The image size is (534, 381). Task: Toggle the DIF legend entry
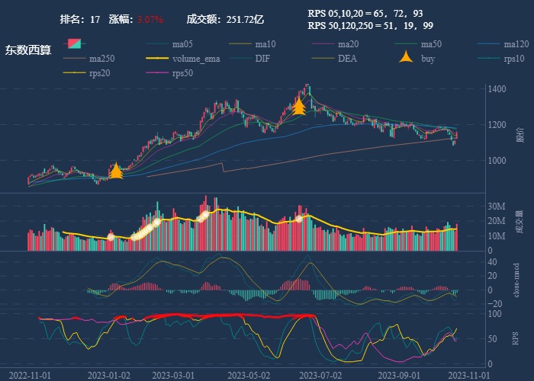(x=240, y=59)
